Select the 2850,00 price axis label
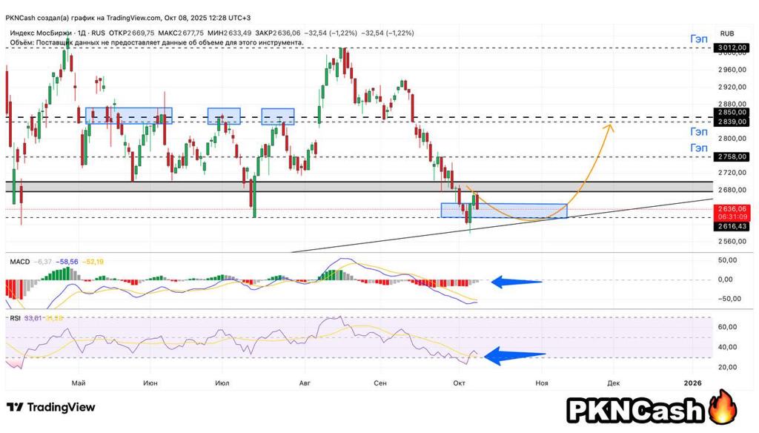Viewport: 759px width, 433px height. 731,112
